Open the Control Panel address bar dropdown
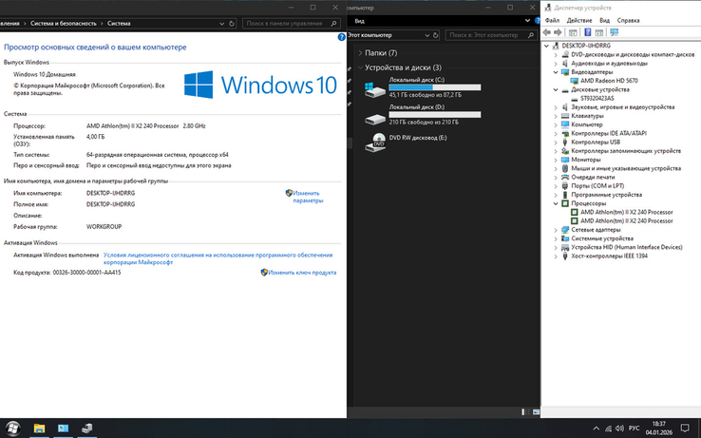The height and width of the screenshot is (438, 701). coord(221,23)
